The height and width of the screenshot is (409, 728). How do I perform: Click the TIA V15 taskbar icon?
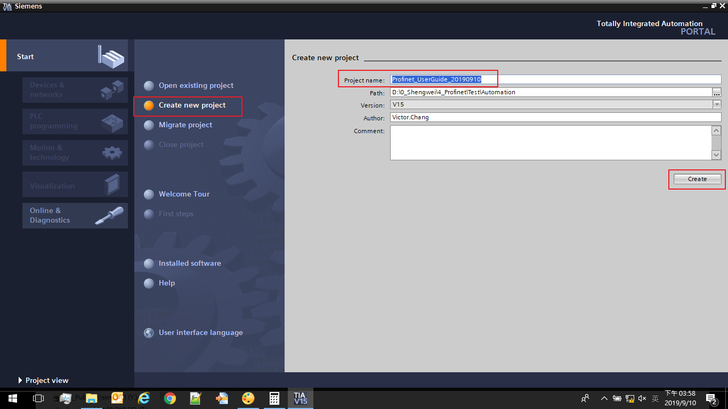[x=300, y=398]
